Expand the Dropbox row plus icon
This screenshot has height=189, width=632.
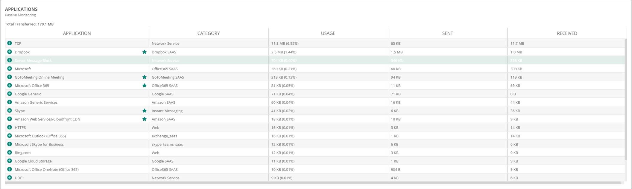(10, 52)
